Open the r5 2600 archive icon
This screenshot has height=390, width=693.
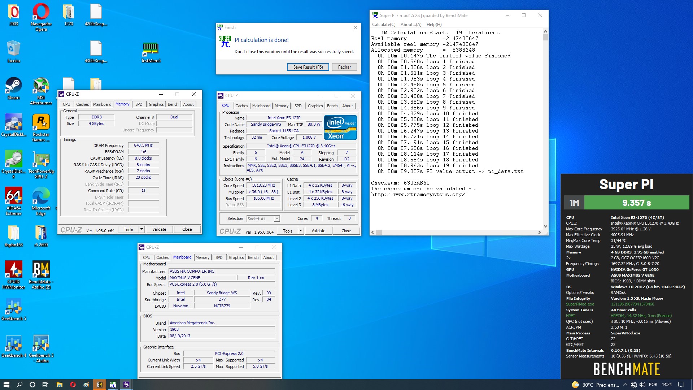[41, 236]
